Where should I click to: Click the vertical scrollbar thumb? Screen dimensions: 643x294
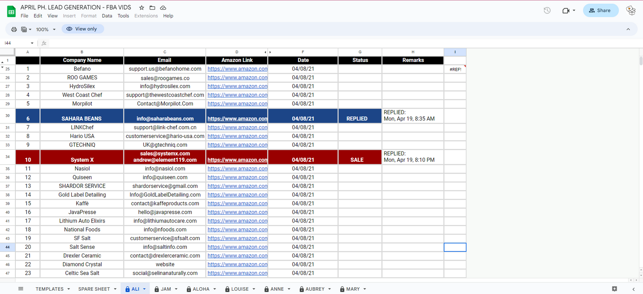coord(641,61)
